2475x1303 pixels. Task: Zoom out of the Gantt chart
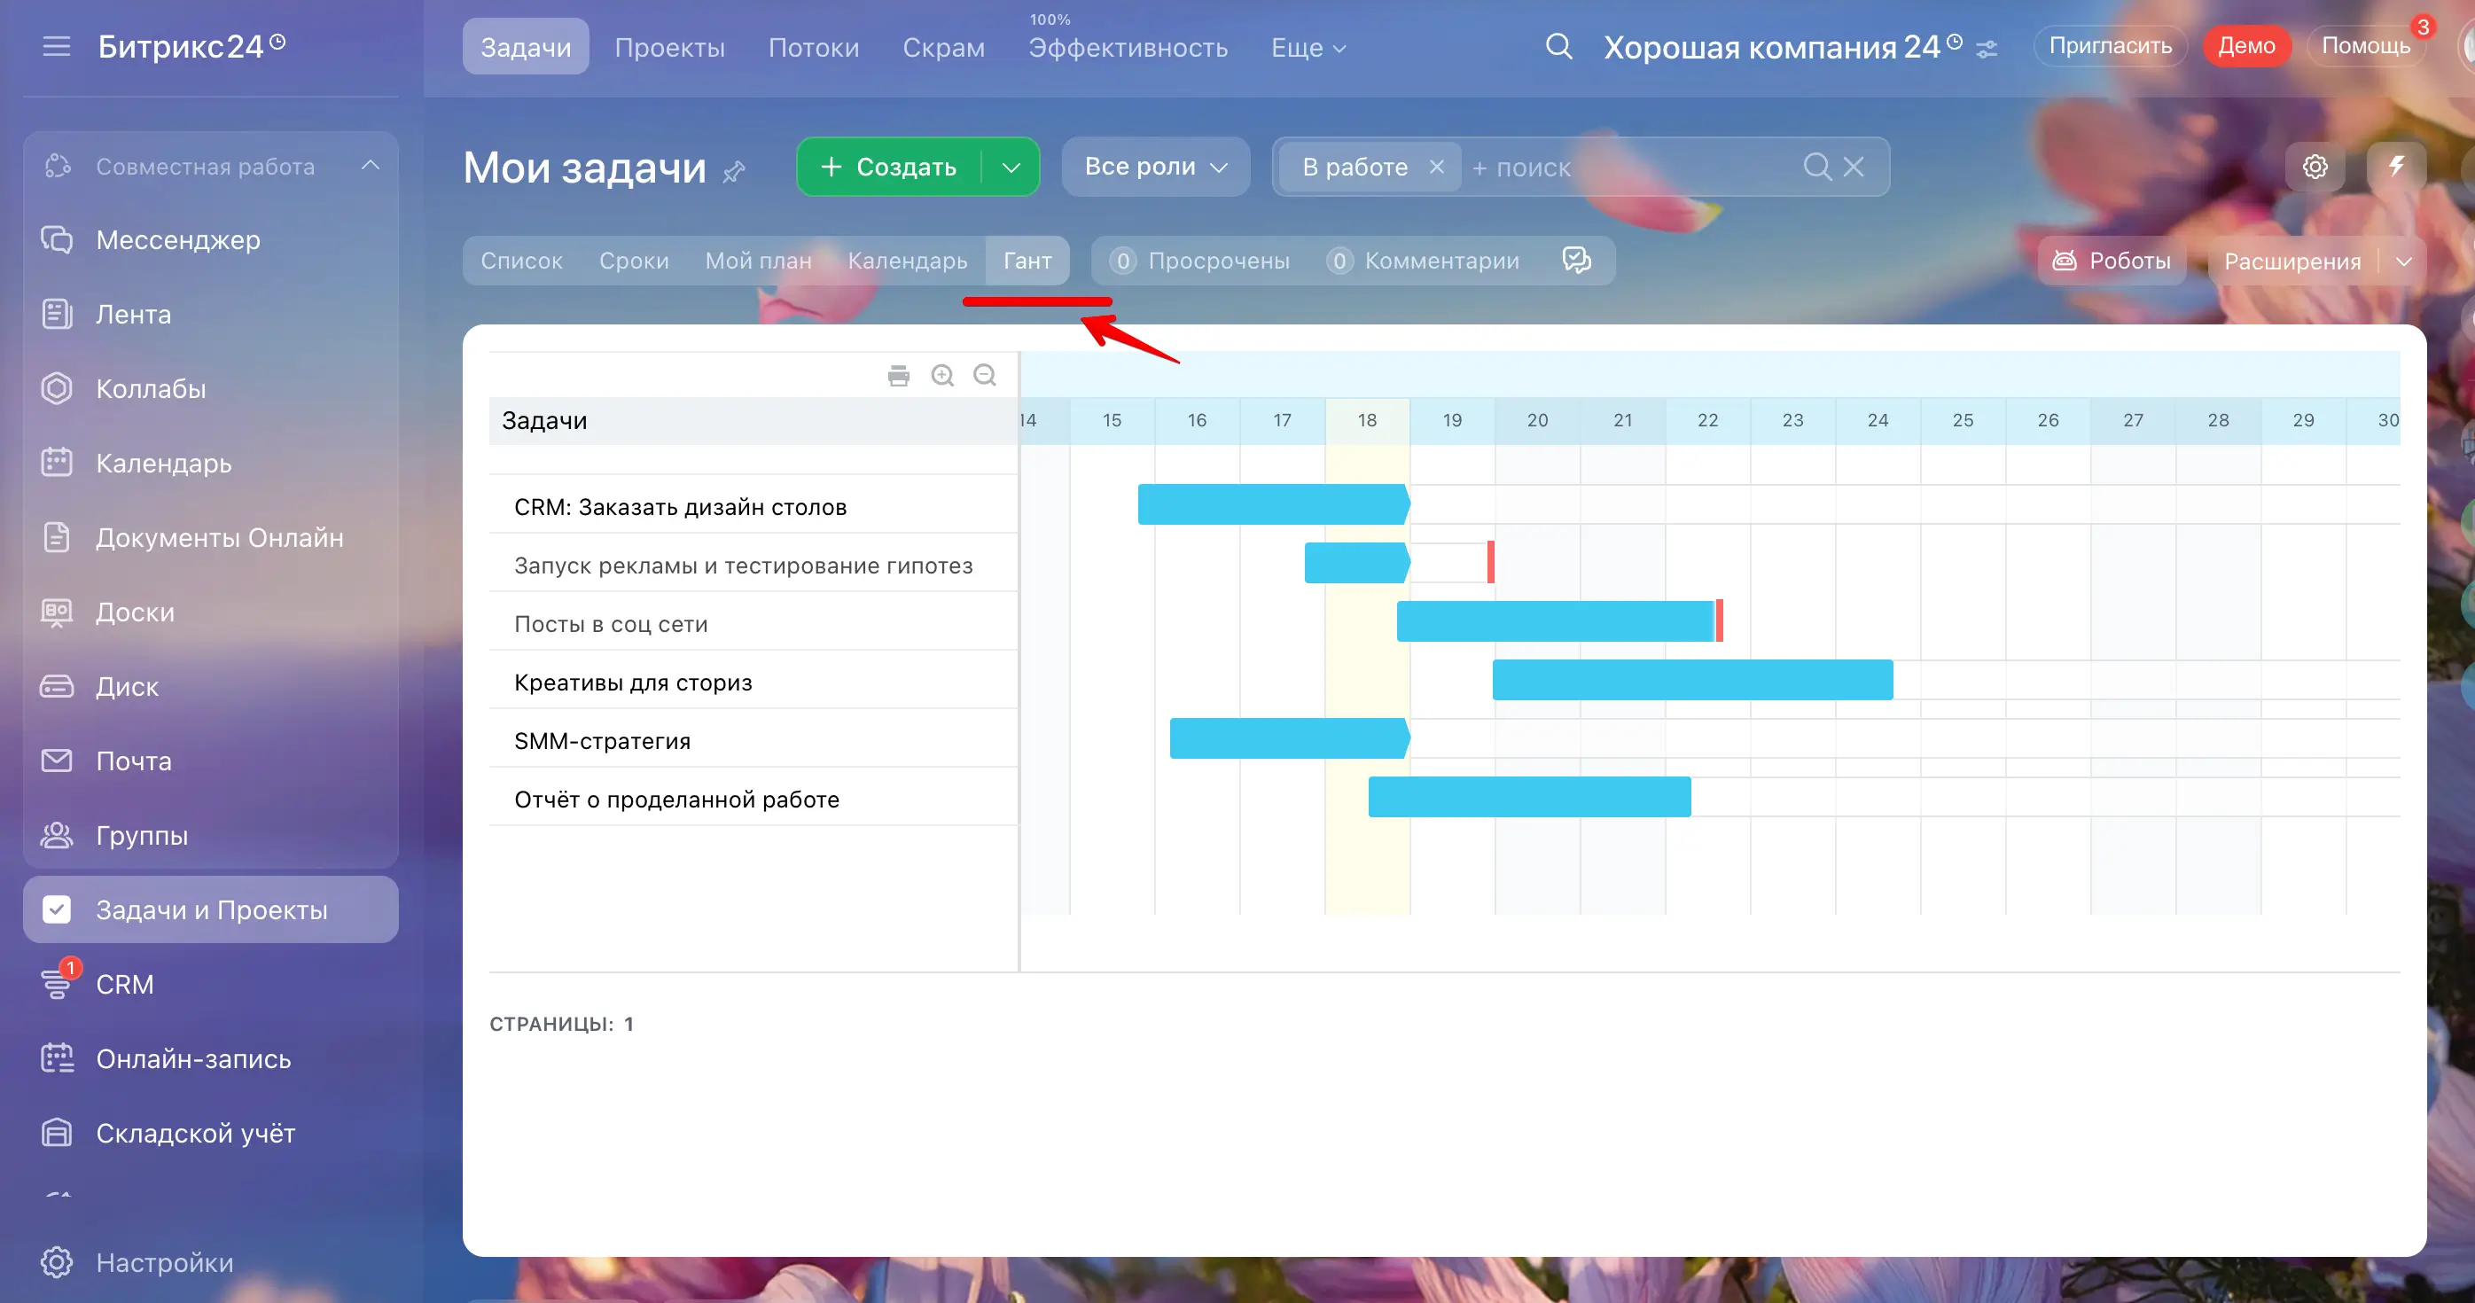click(x=985, y=376)
